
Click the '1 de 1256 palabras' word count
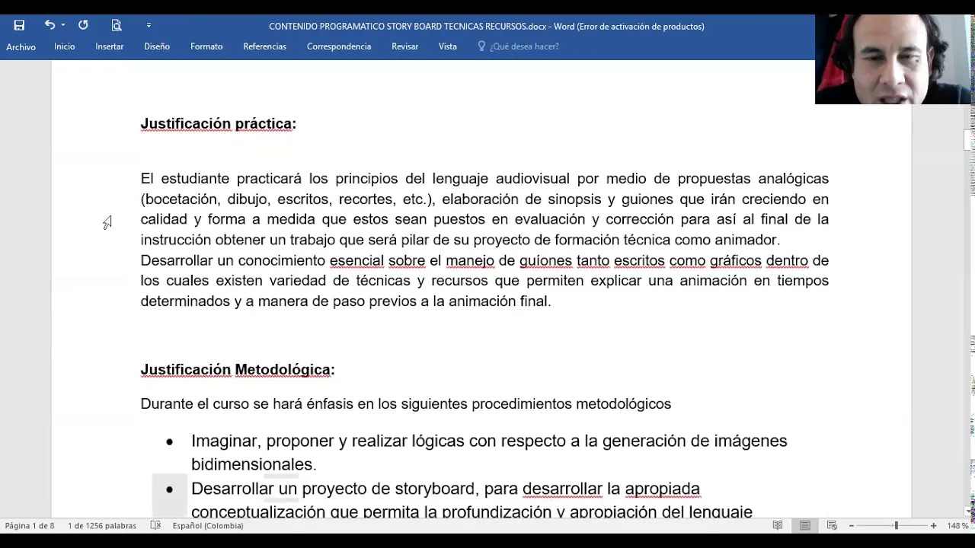tap(102, 526)
